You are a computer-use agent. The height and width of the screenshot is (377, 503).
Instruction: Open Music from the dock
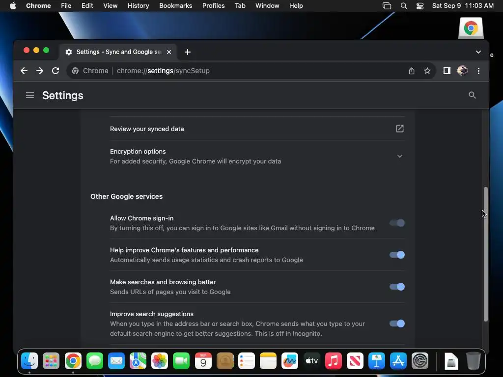334,361
